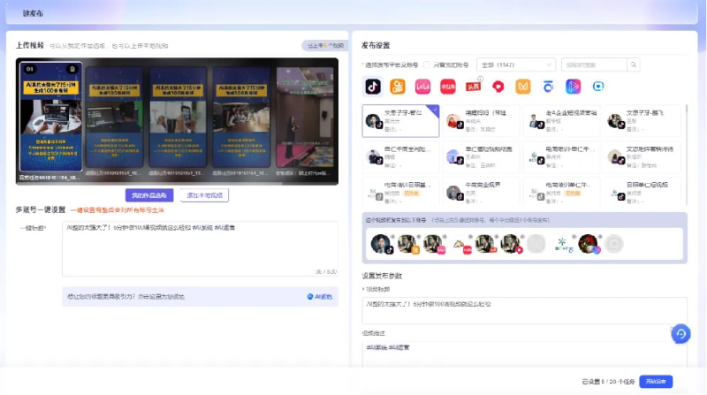Tick the only-show-selected-accounts checkbox

(427, 65)
